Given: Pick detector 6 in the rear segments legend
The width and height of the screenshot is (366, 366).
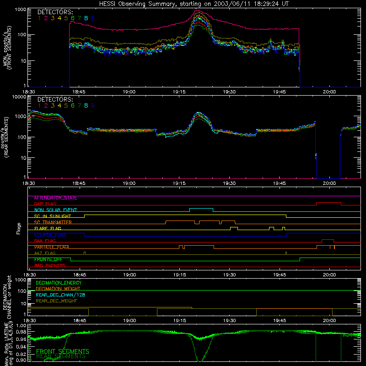Looking at the screenshot, I should (73, 106).
